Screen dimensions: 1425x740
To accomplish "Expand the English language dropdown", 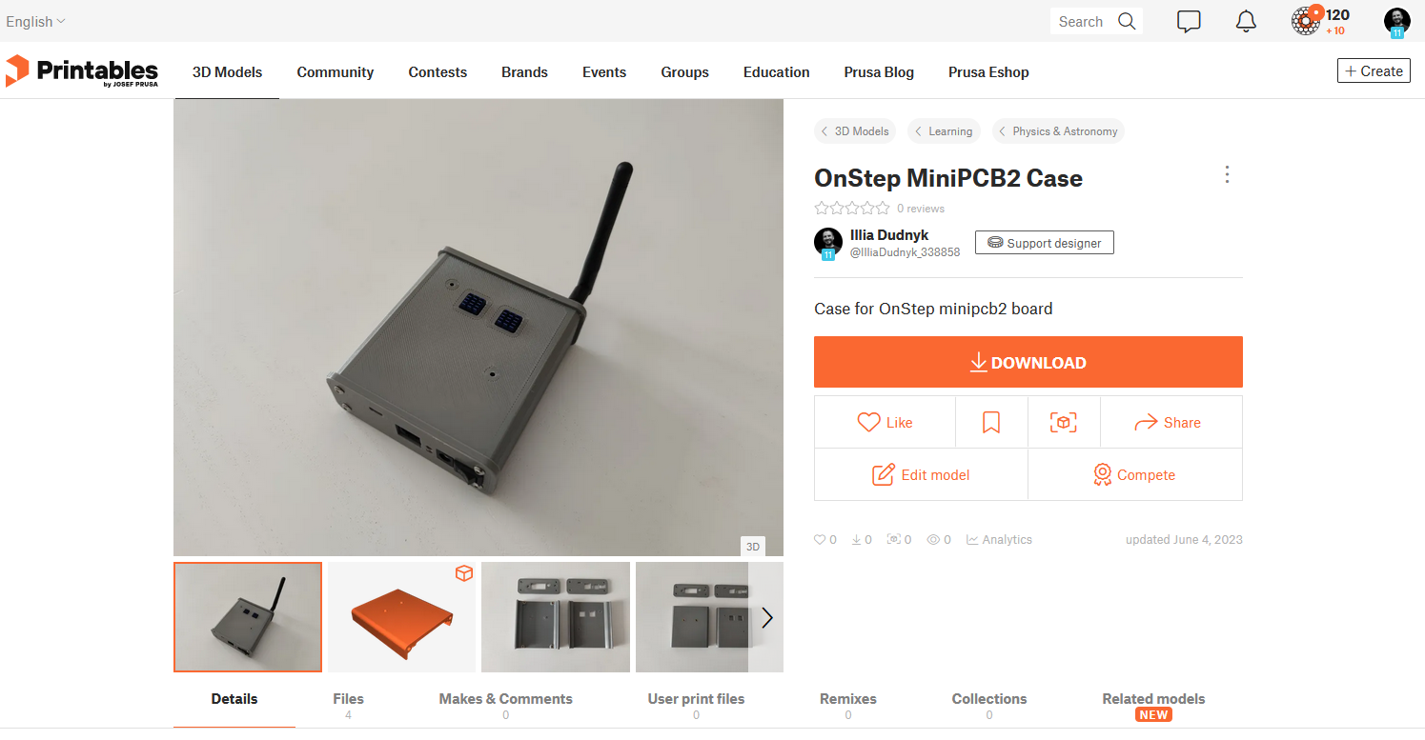I will (x=36, y=21).
